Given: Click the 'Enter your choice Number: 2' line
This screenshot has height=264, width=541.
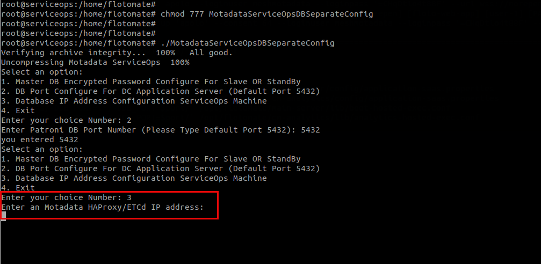Looking at the screenshot, I should 66,120.
